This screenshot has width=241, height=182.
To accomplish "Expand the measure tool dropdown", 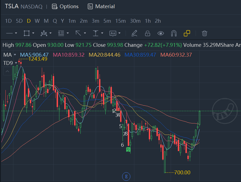I will (x=102, y=33).
